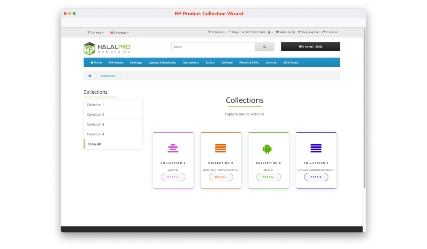Viewport: 427px width, 249px height.
Task: Click the Collection 3 Android robot icon
Action: point(267,149)
